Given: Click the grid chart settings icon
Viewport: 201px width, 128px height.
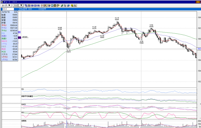Looking at the screenshot, I should (45, 6).
